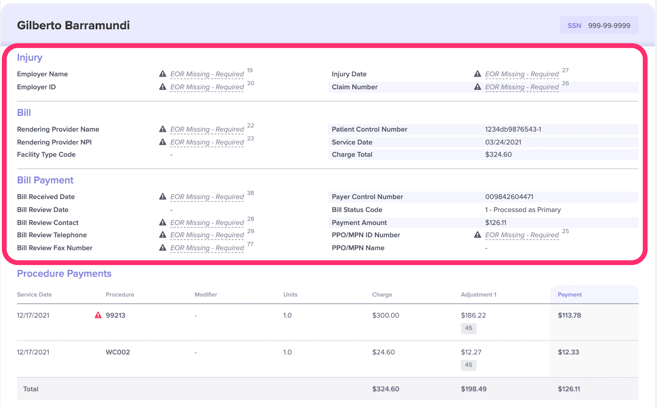Click warning icon beside Bill Review Contact
Screen dimensions: 657x407
(163, 223)
